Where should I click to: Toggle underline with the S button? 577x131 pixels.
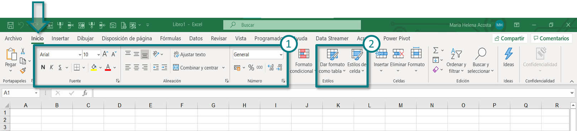pyautogui.click(x=60, y=67)
